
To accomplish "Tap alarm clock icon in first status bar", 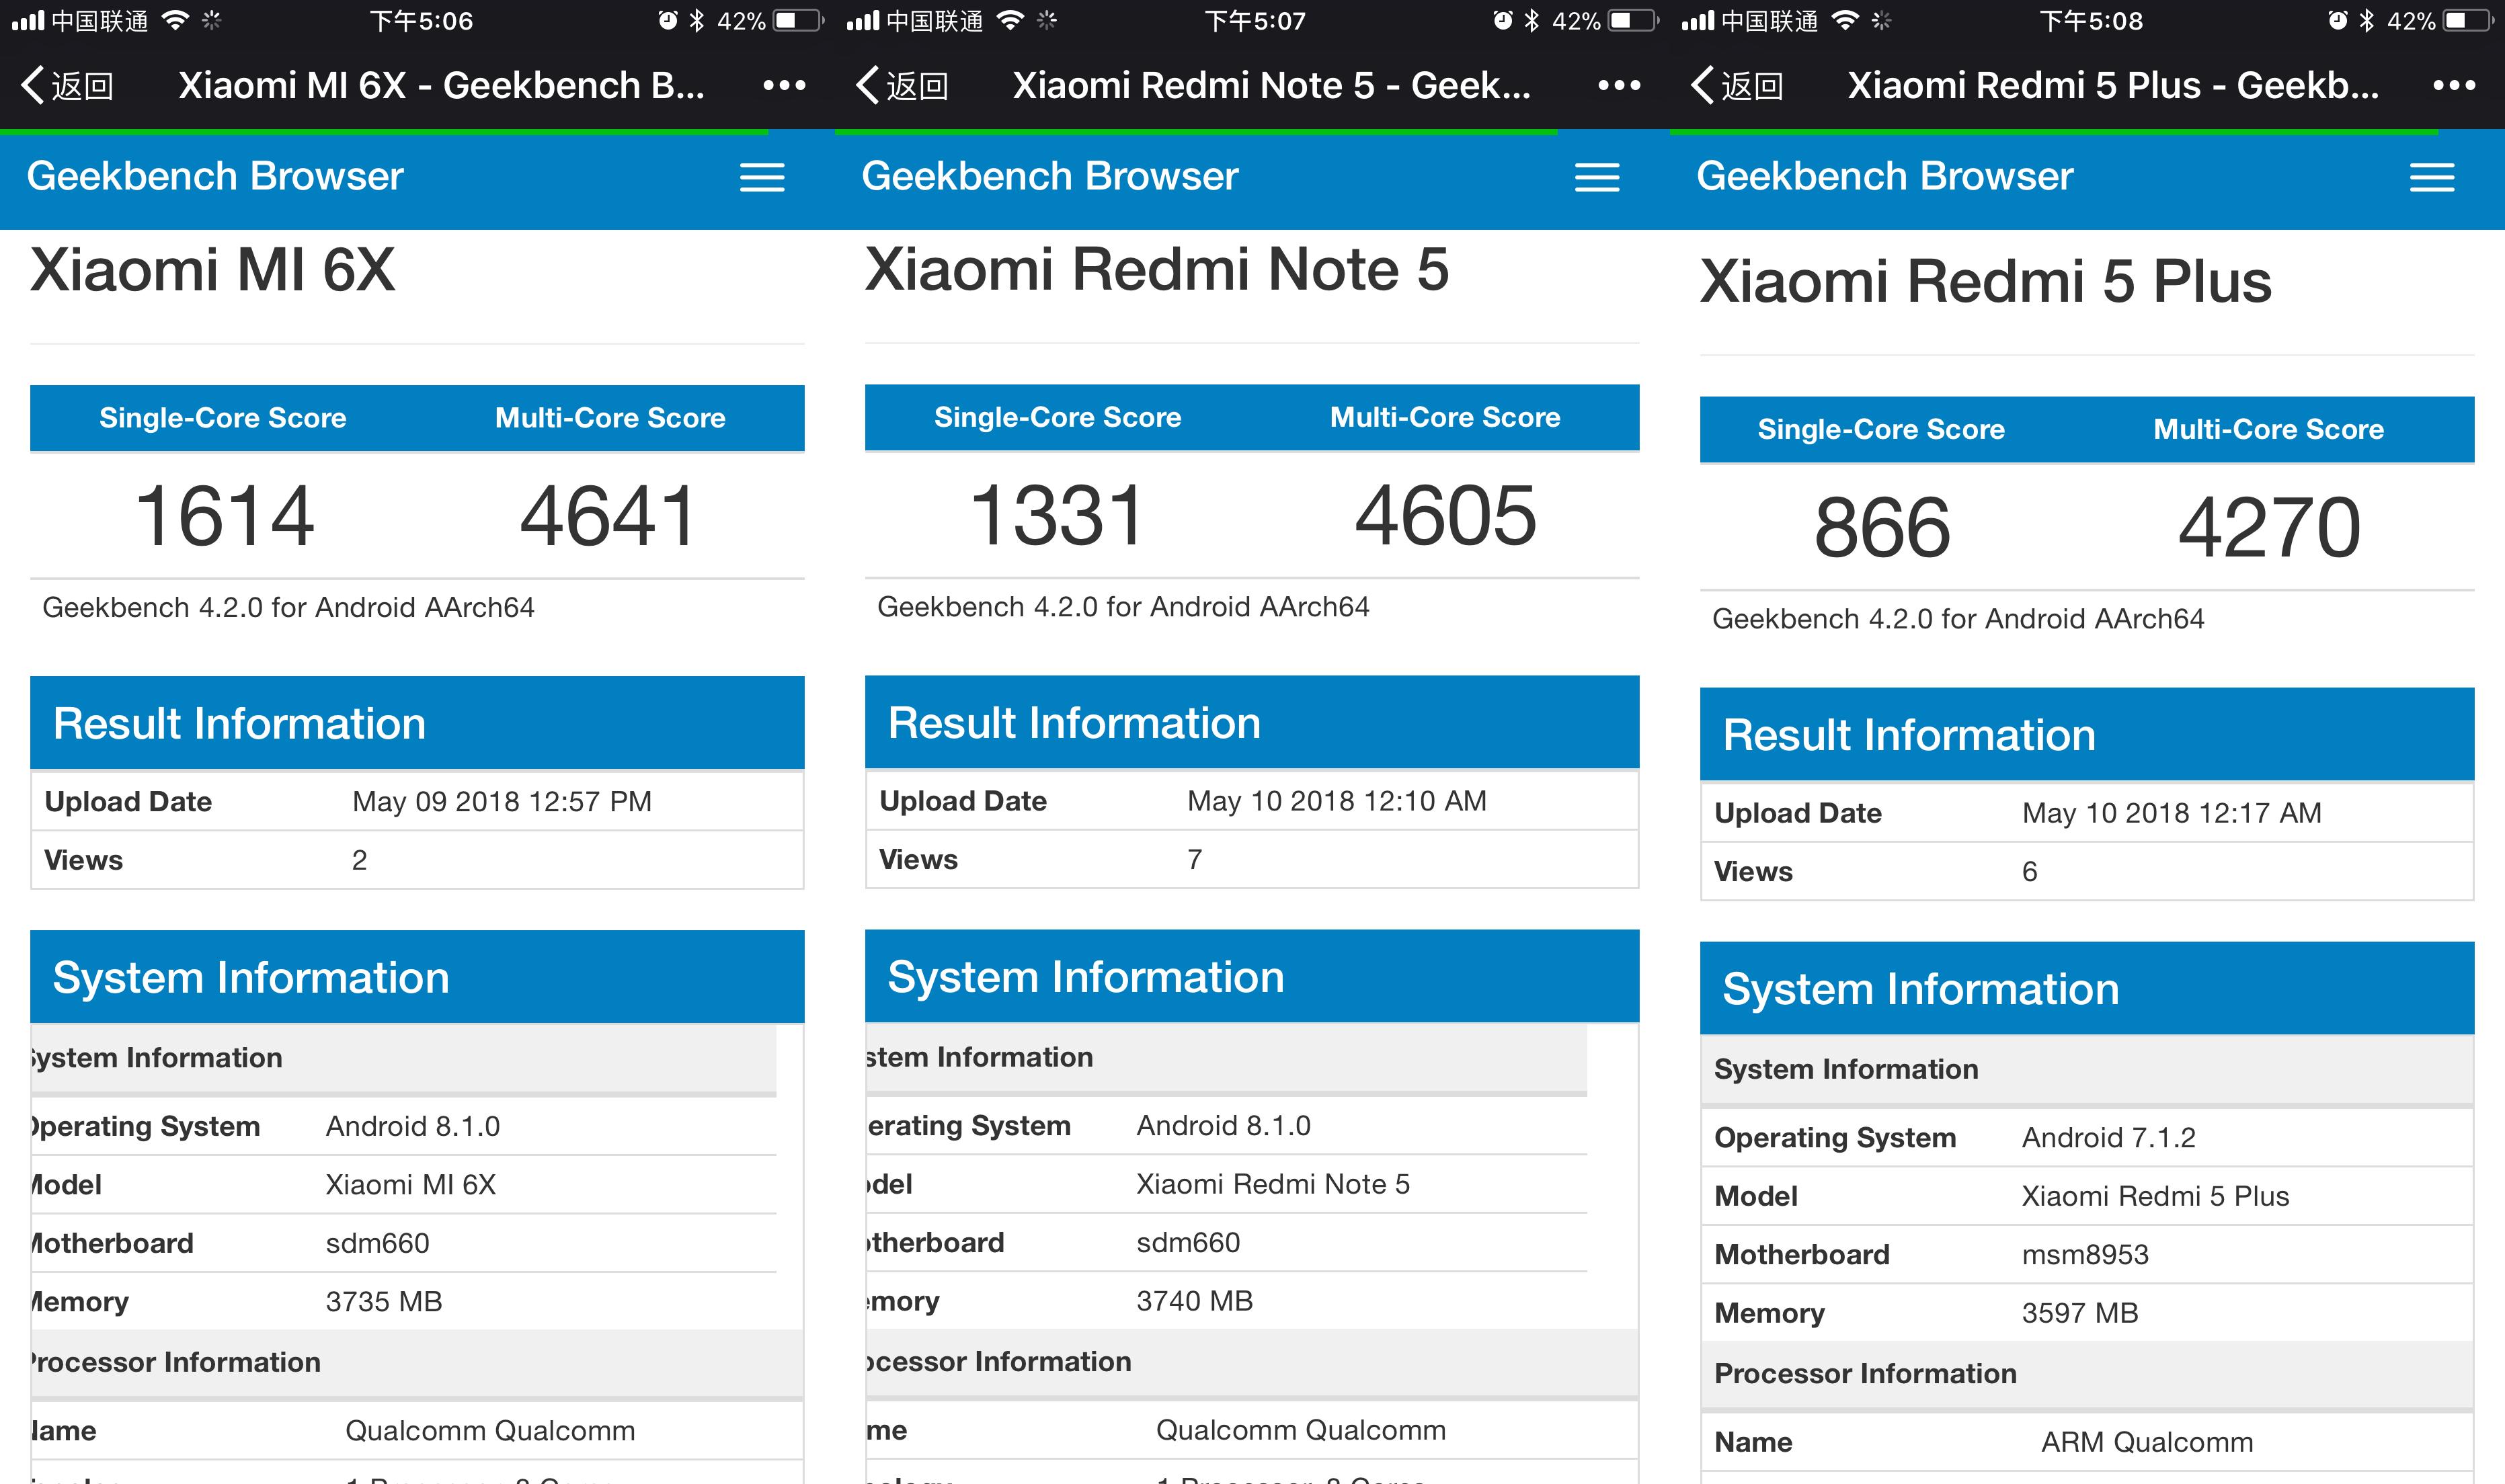I will pos(668,20).
